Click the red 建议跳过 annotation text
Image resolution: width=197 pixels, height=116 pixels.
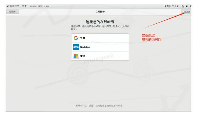coord(148,36)
